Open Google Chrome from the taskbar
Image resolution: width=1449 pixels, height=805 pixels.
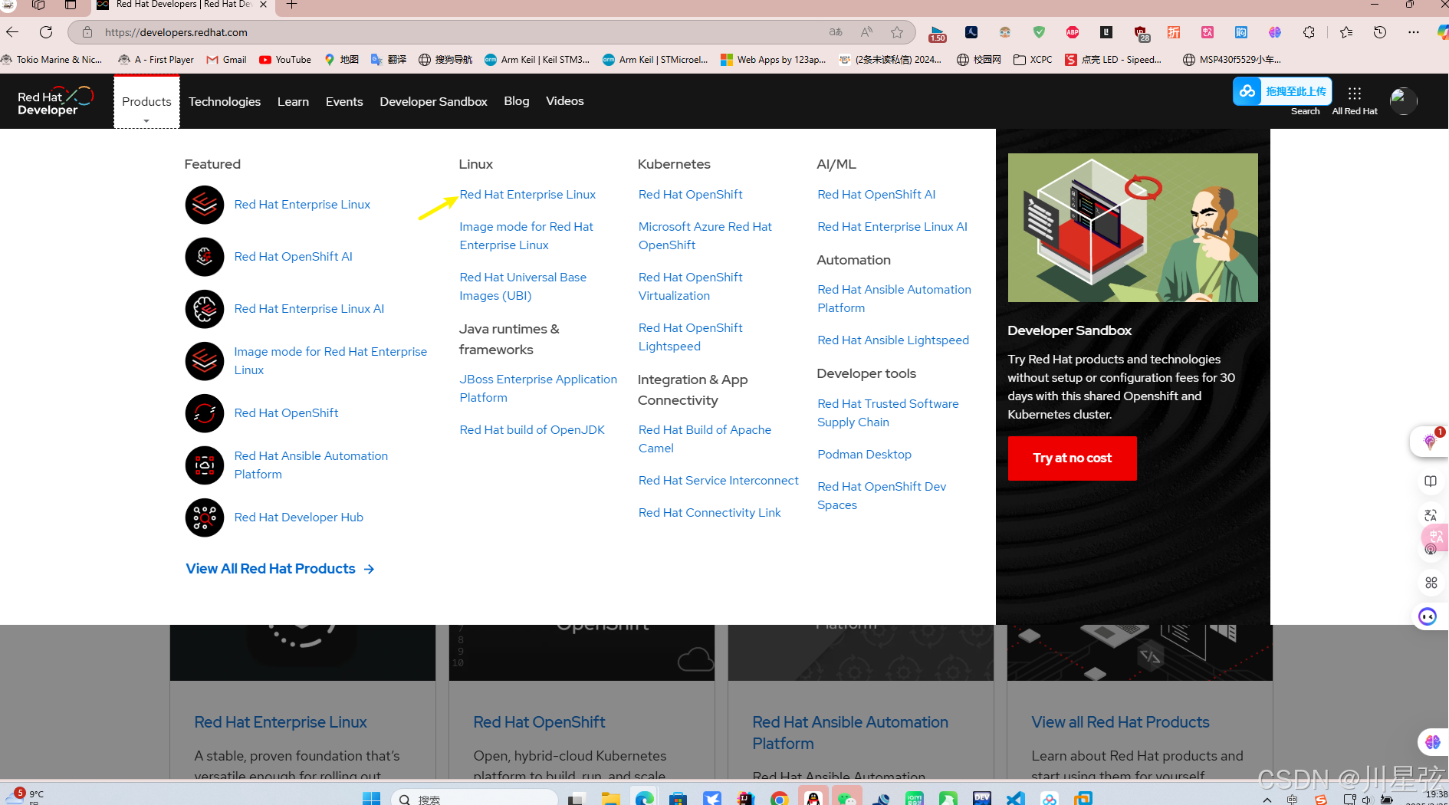pos(779,798)
